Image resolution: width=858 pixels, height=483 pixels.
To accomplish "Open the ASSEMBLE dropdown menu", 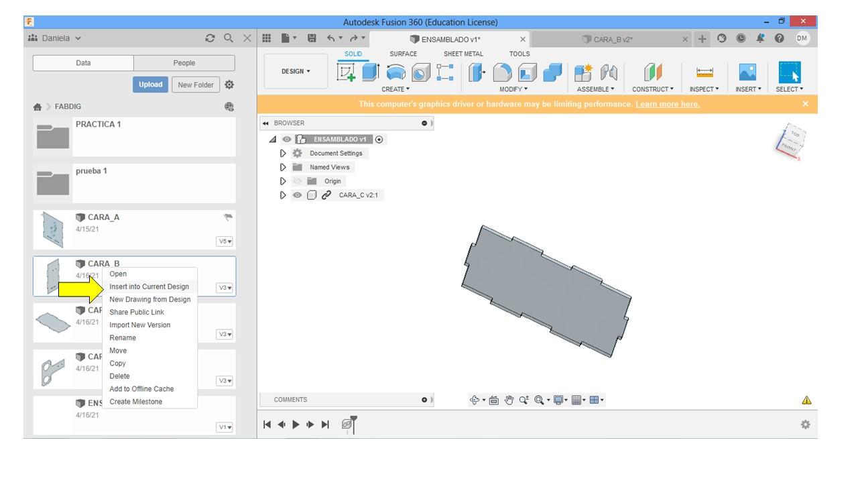I will [x=595, y=89].
